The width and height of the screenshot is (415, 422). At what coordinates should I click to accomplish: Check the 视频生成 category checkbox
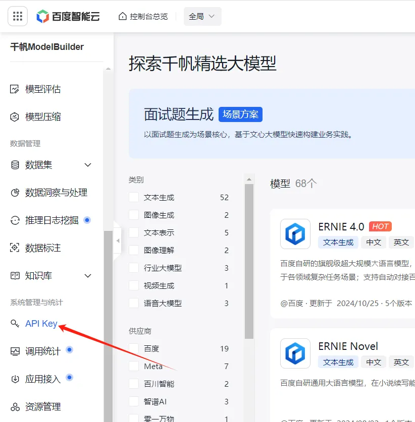pyautogui.click(x=134, y=285)
